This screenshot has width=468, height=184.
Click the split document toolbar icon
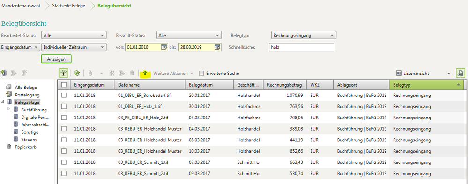(111, 73)
